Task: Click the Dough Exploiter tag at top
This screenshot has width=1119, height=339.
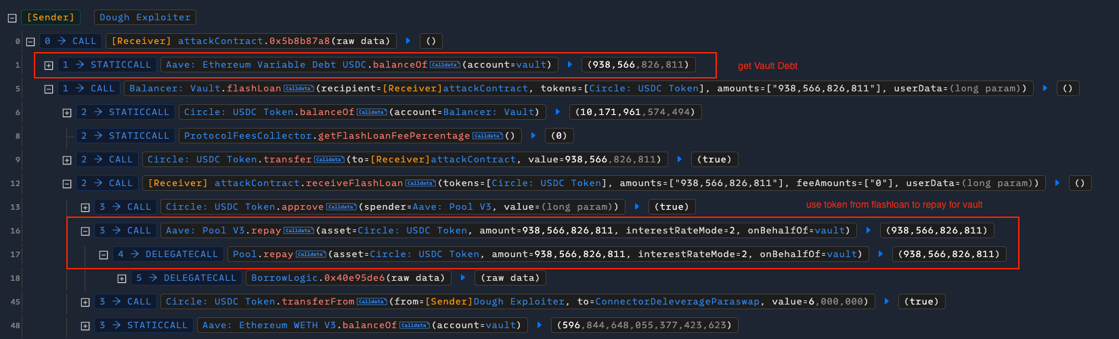Action: pos(145,18)
